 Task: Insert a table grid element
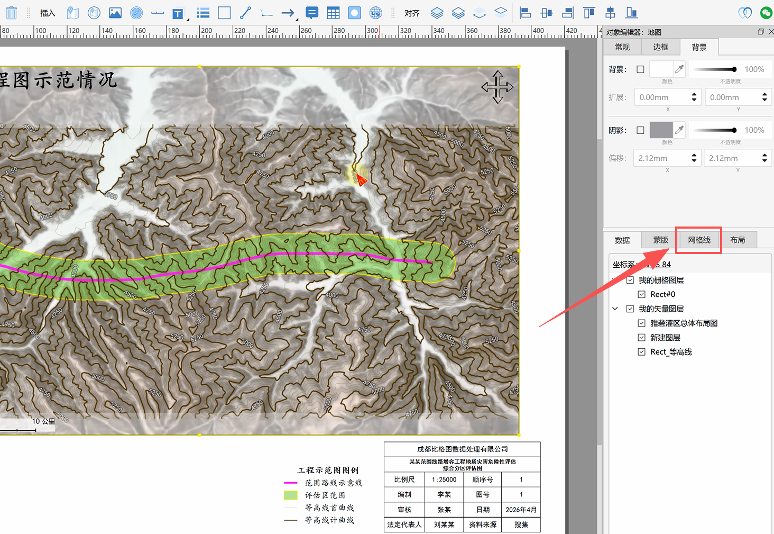[x=334, y=13]
